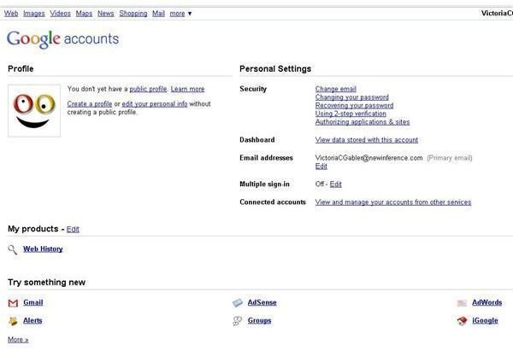Click the Personal Settings heading

(275, 69)
